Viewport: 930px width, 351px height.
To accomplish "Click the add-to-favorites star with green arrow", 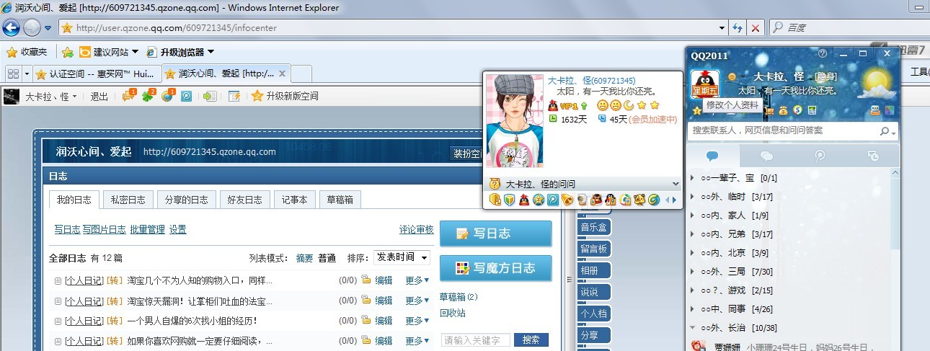I will click(x=67, y=52).
